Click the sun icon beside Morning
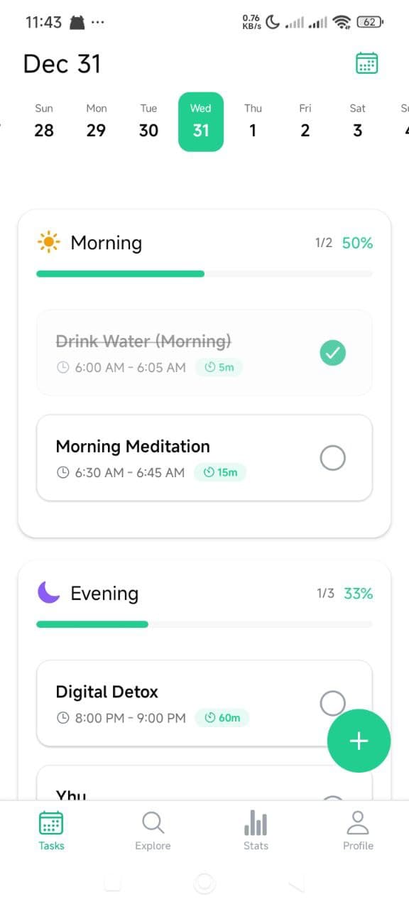The height and width of the screenshot is (909, 409). pos(47,242)
